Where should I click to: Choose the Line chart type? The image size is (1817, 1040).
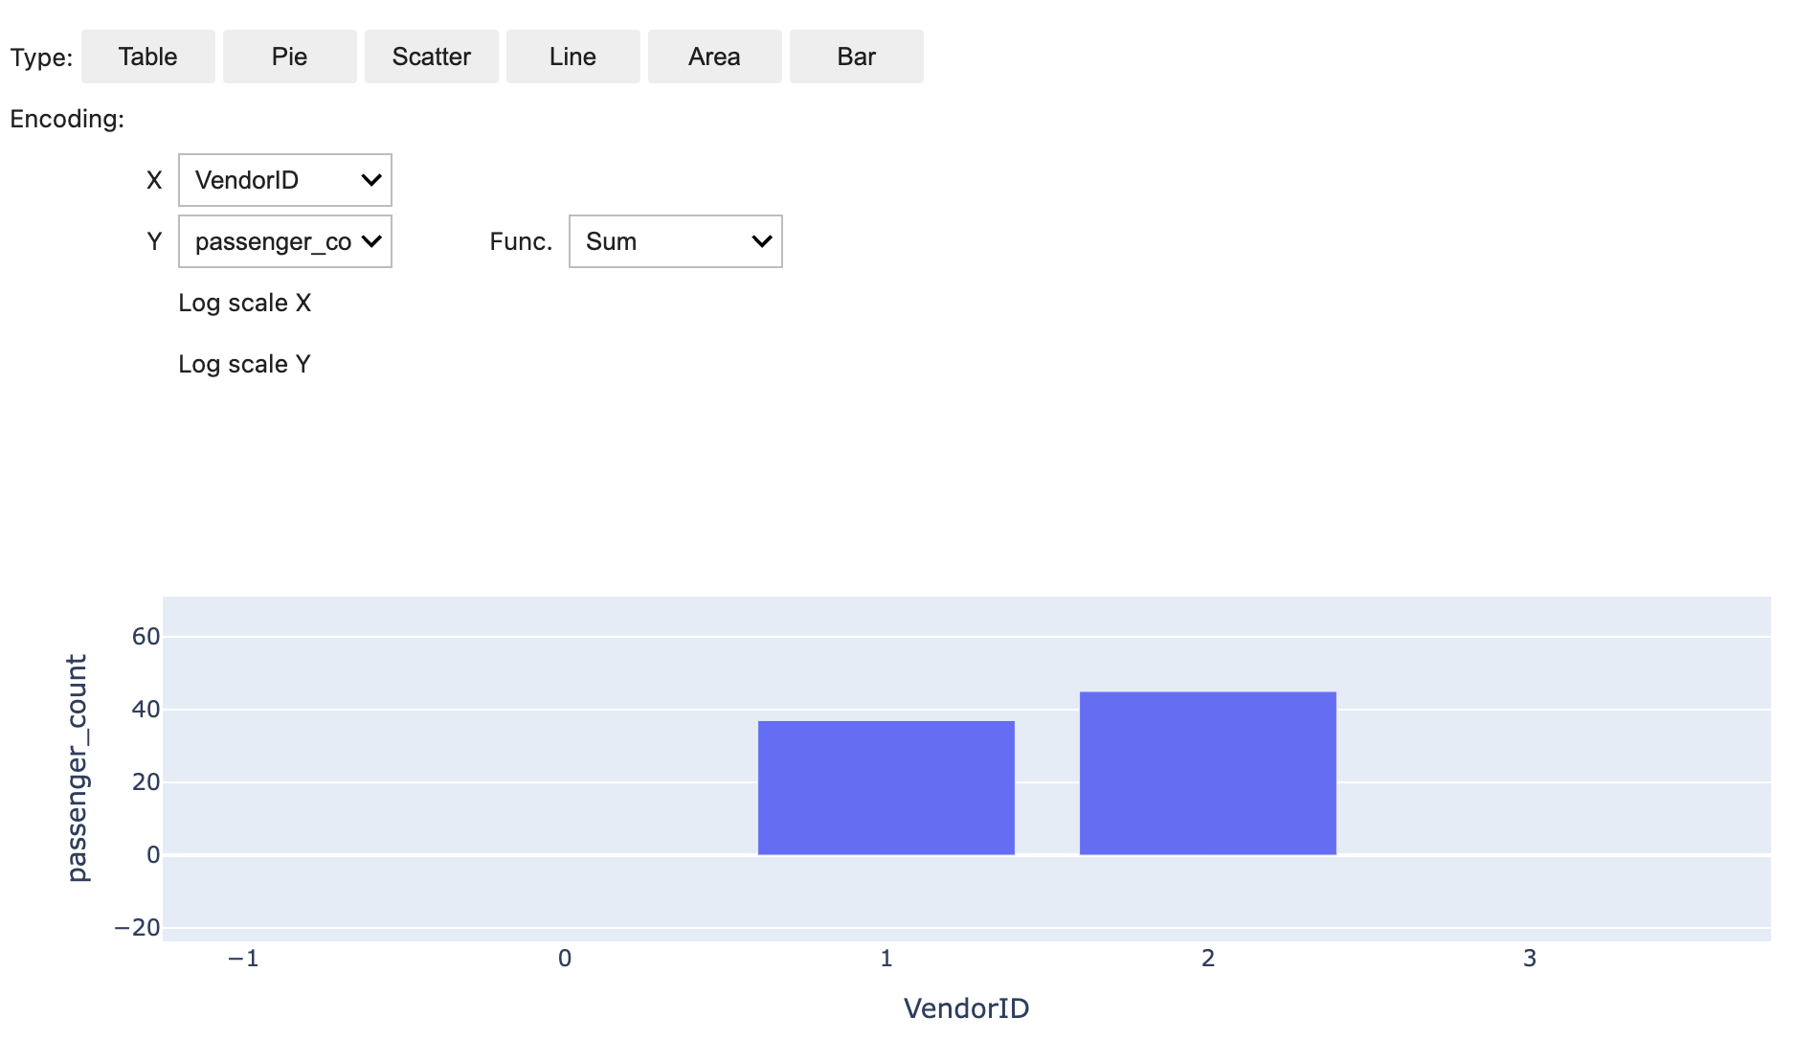pos(572,57)
